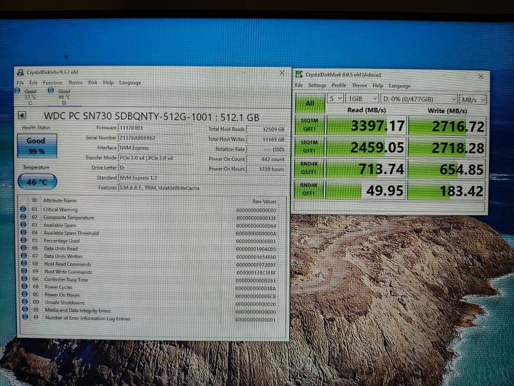This screenshot has height=386, width=514.
Task: Click the Firmware field 11170101
Action: pos(155,128)
